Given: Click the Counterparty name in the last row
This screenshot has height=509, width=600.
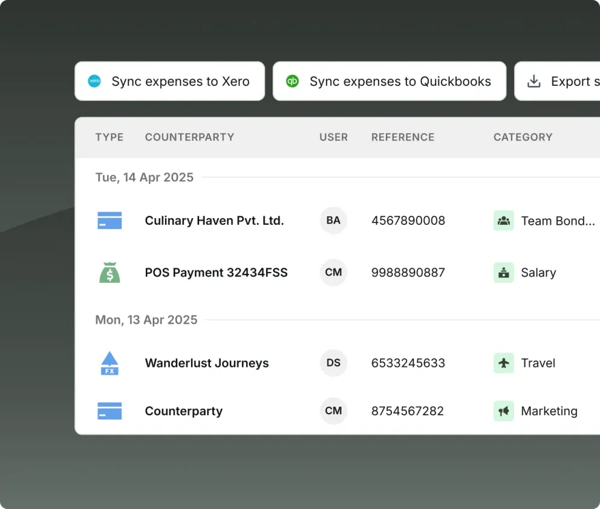Looking at the screenshot, I should pos(184,411).
